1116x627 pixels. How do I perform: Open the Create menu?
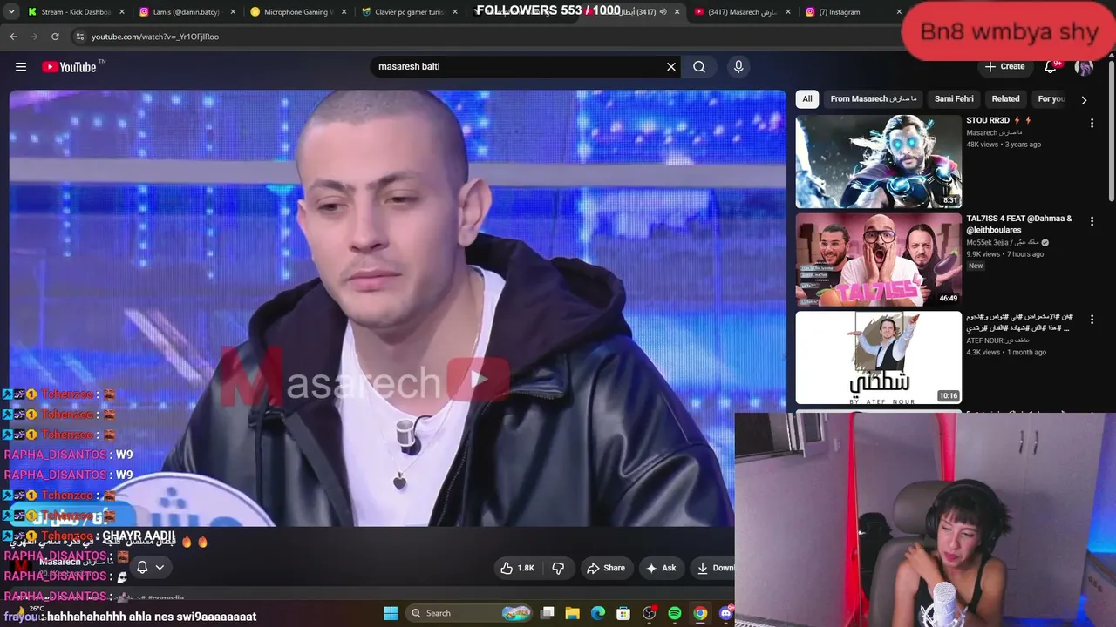pyautogui.click(x=1004, y=66)
